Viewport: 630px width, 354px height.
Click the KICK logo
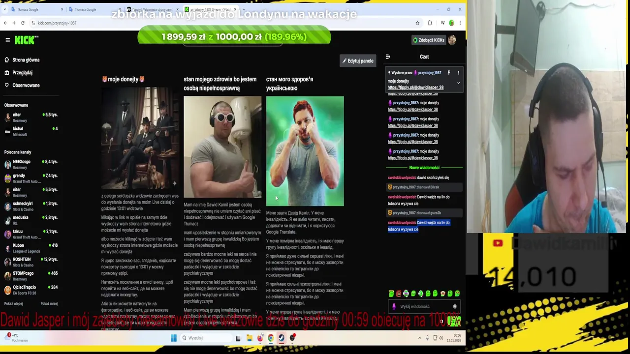click(x=25, y=40)
